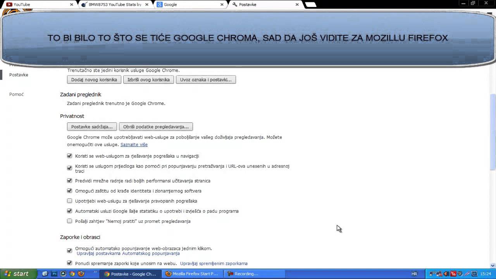Click the Privatnost section heading
This screenshot has height=279, width=496.
72,116
